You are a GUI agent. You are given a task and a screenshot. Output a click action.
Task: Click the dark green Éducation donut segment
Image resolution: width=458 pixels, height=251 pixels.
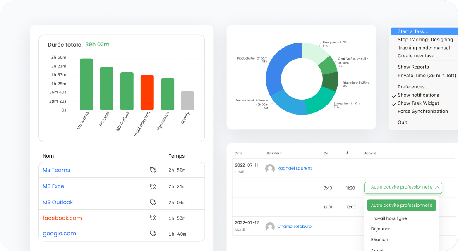[x=330, y=81]
